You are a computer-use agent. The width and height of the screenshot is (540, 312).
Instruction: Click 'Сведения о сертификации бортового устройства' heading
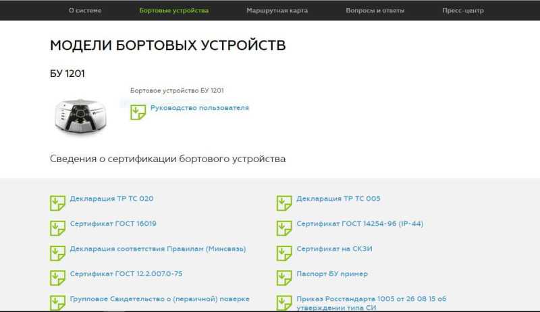(167, 159)
